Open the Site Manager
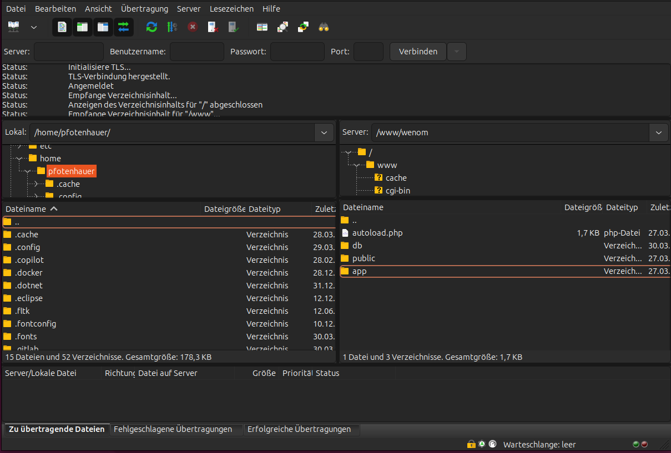671x453 pixels. [x=13, y=27]
